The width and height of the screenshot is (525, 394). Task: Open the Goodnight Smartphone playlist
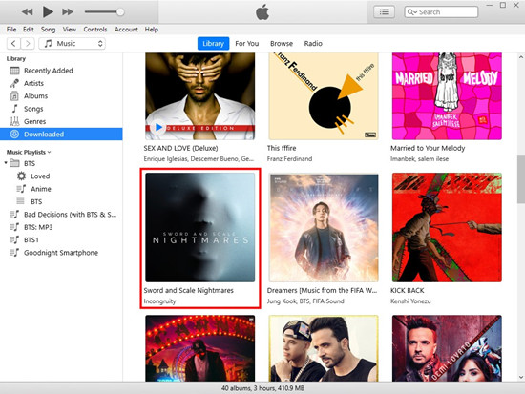pyautogui.click(x=61, y=253)
